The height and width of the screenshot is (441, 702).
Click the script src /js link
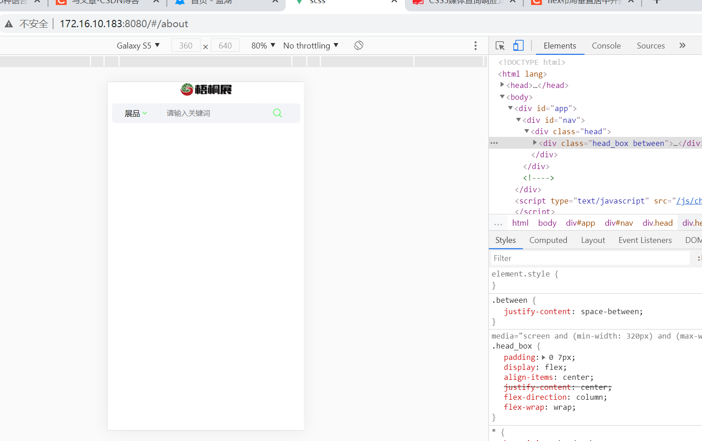689,201
